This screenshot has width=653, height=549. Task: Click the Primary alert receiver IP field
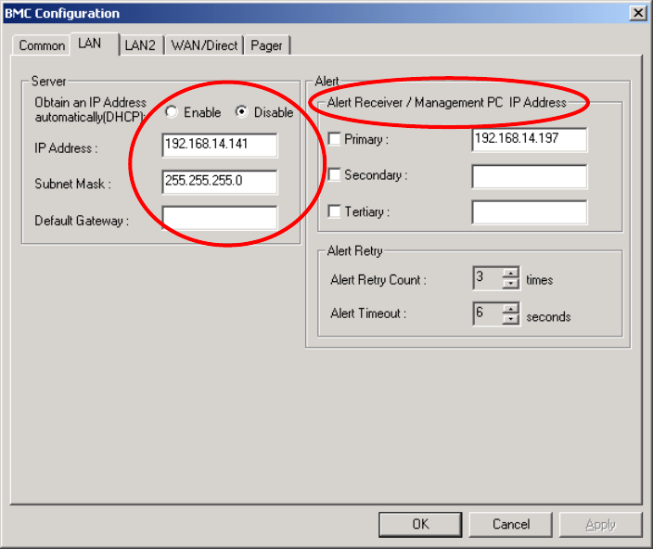pyautogui.click(x=530, y=139)
